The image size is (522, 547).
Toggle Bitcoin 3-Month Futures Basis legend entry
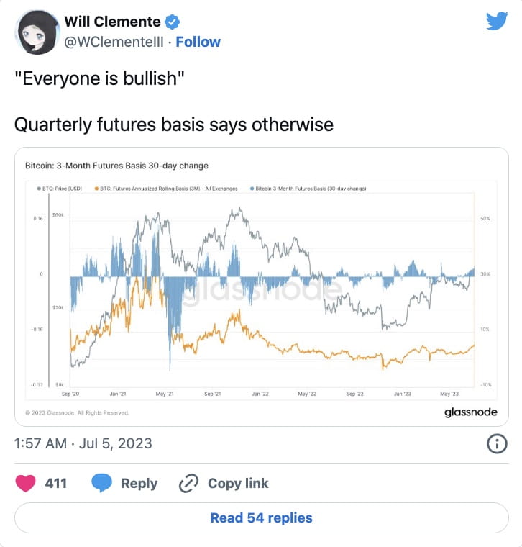point(311,189)
